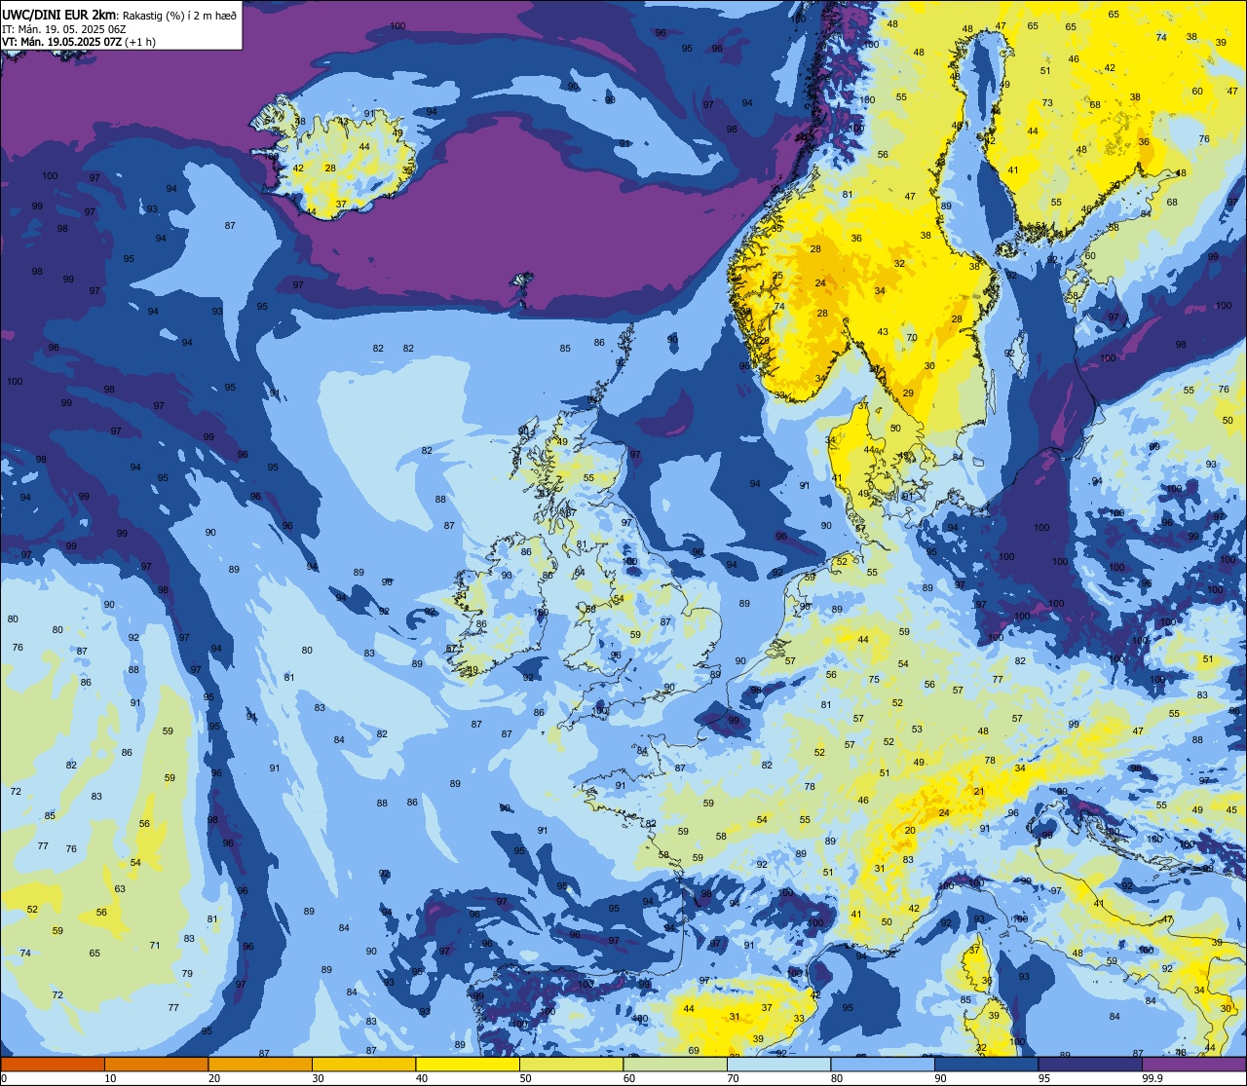Choose the legend segment between 70 and 80
The height and width of the screenshot is (1086, 1247).
click(778, 1065)
